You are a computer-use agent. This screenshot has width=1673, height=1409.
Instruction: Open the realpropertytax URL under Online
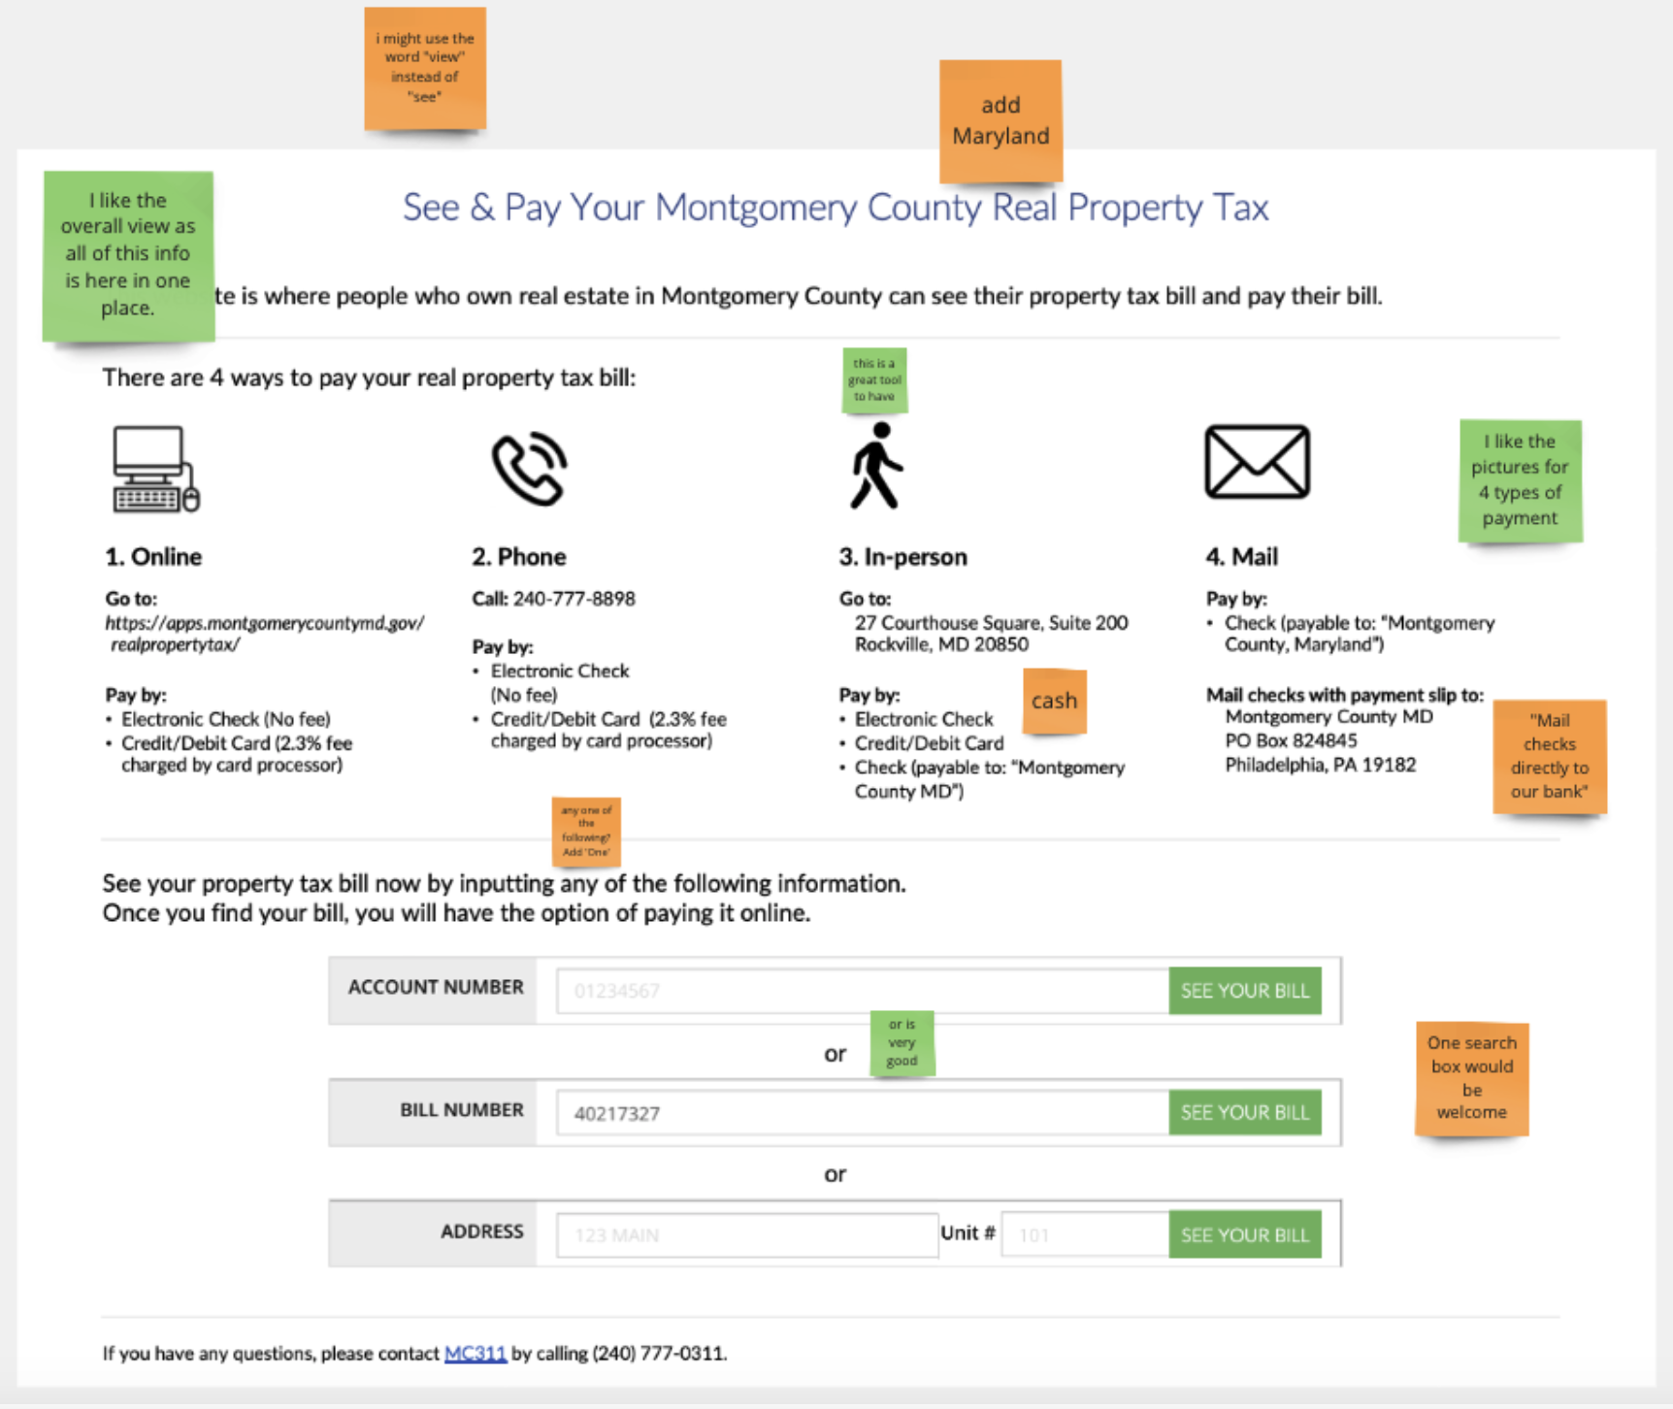[x=265, y=634]
